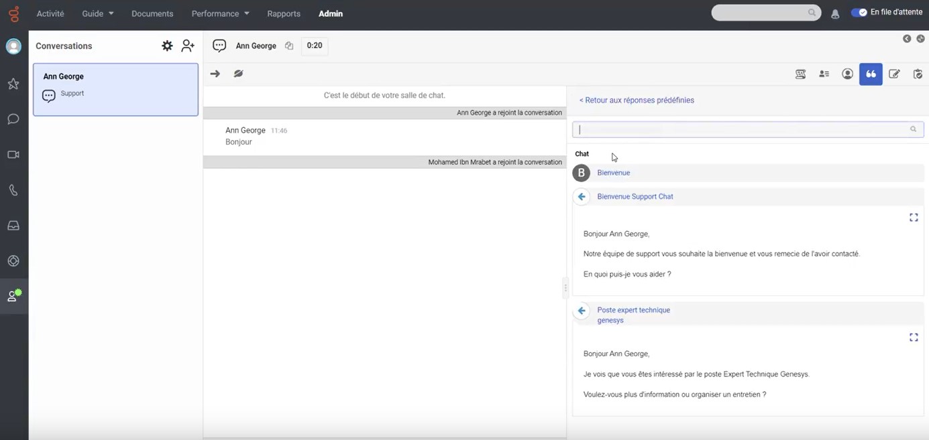Select the 'Poste expert technique genesys' response
The width and height of the screenshot is (929, 440).
633,315
